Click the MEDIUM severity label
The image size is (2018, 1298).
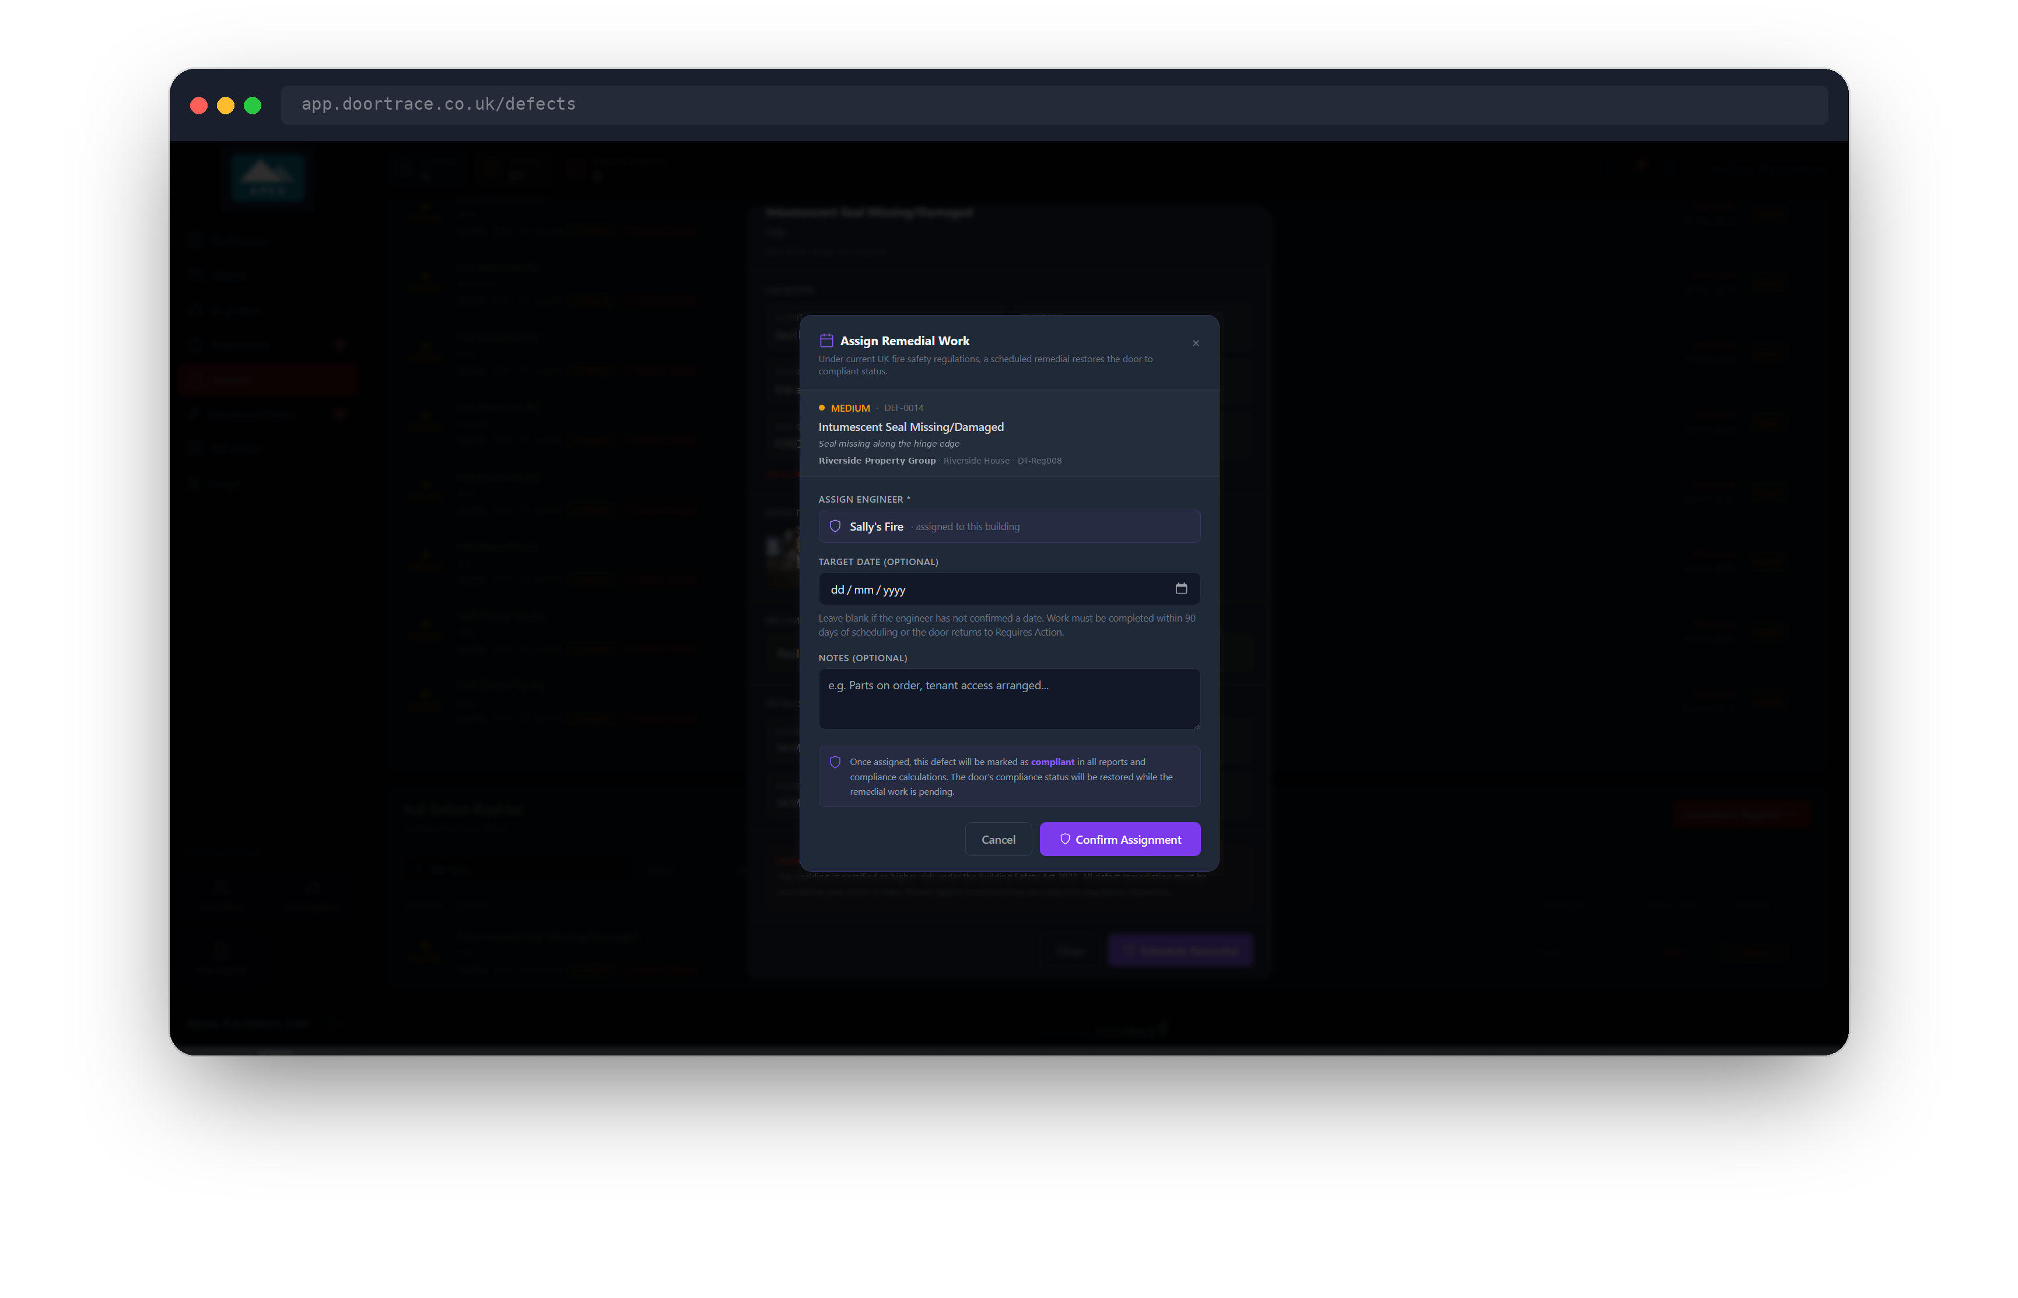tap(850, 408)
